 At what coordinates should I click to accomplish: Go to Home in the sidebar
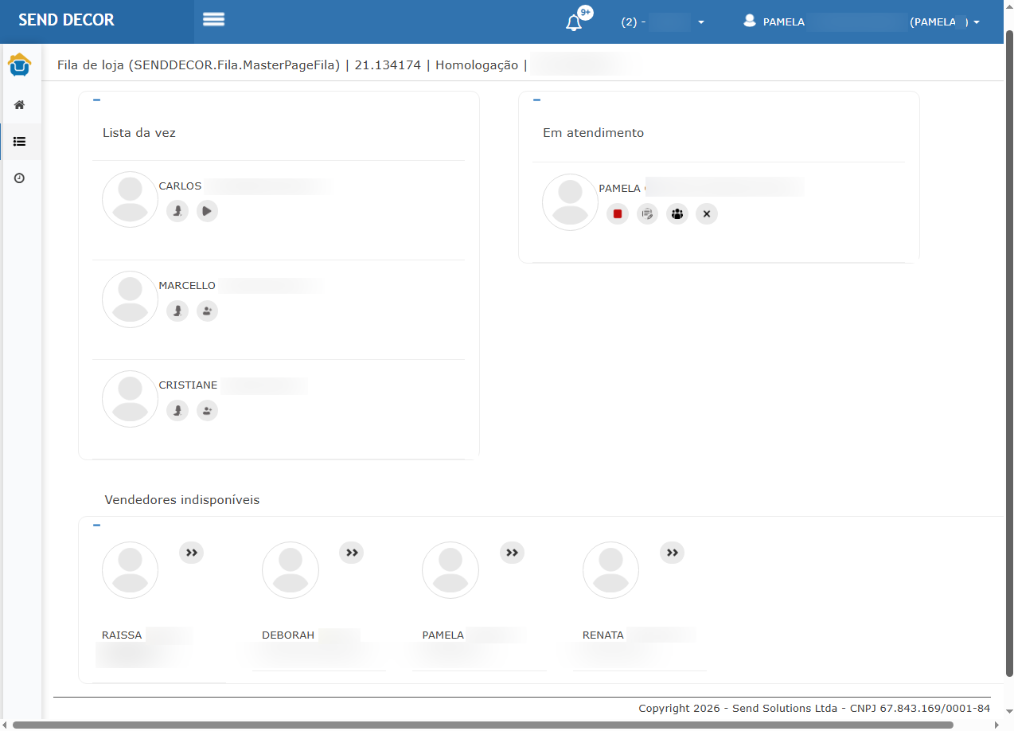click(x=20, y=105)
